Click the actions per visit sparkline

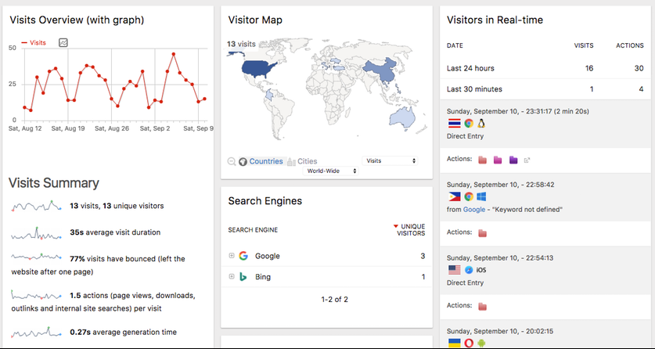tap(36, 295)
